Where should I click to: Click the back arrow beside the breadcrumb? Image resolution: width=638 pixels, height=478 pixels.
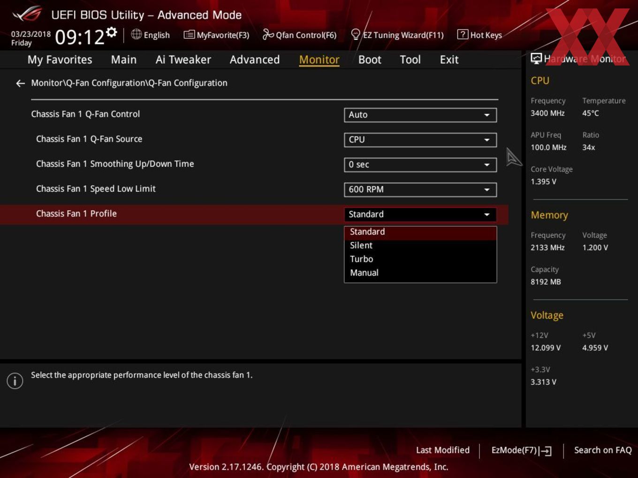pyautogui.click(x=20, y=83)
